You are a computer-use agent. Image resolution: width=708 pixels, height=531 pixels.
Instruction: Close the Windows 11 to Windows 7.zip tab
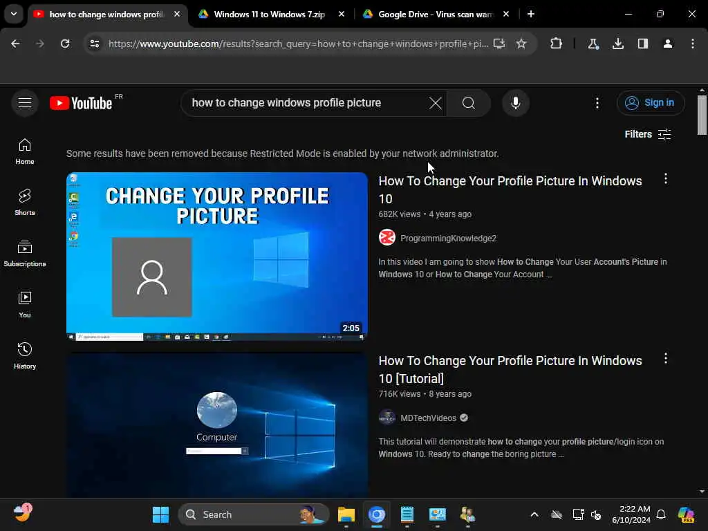(342, 14)
